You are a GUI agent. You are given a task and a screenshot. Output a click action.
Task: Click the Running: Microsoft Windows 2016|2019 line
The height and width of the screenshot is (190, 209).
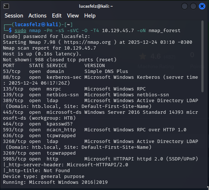tap(55, 182)
